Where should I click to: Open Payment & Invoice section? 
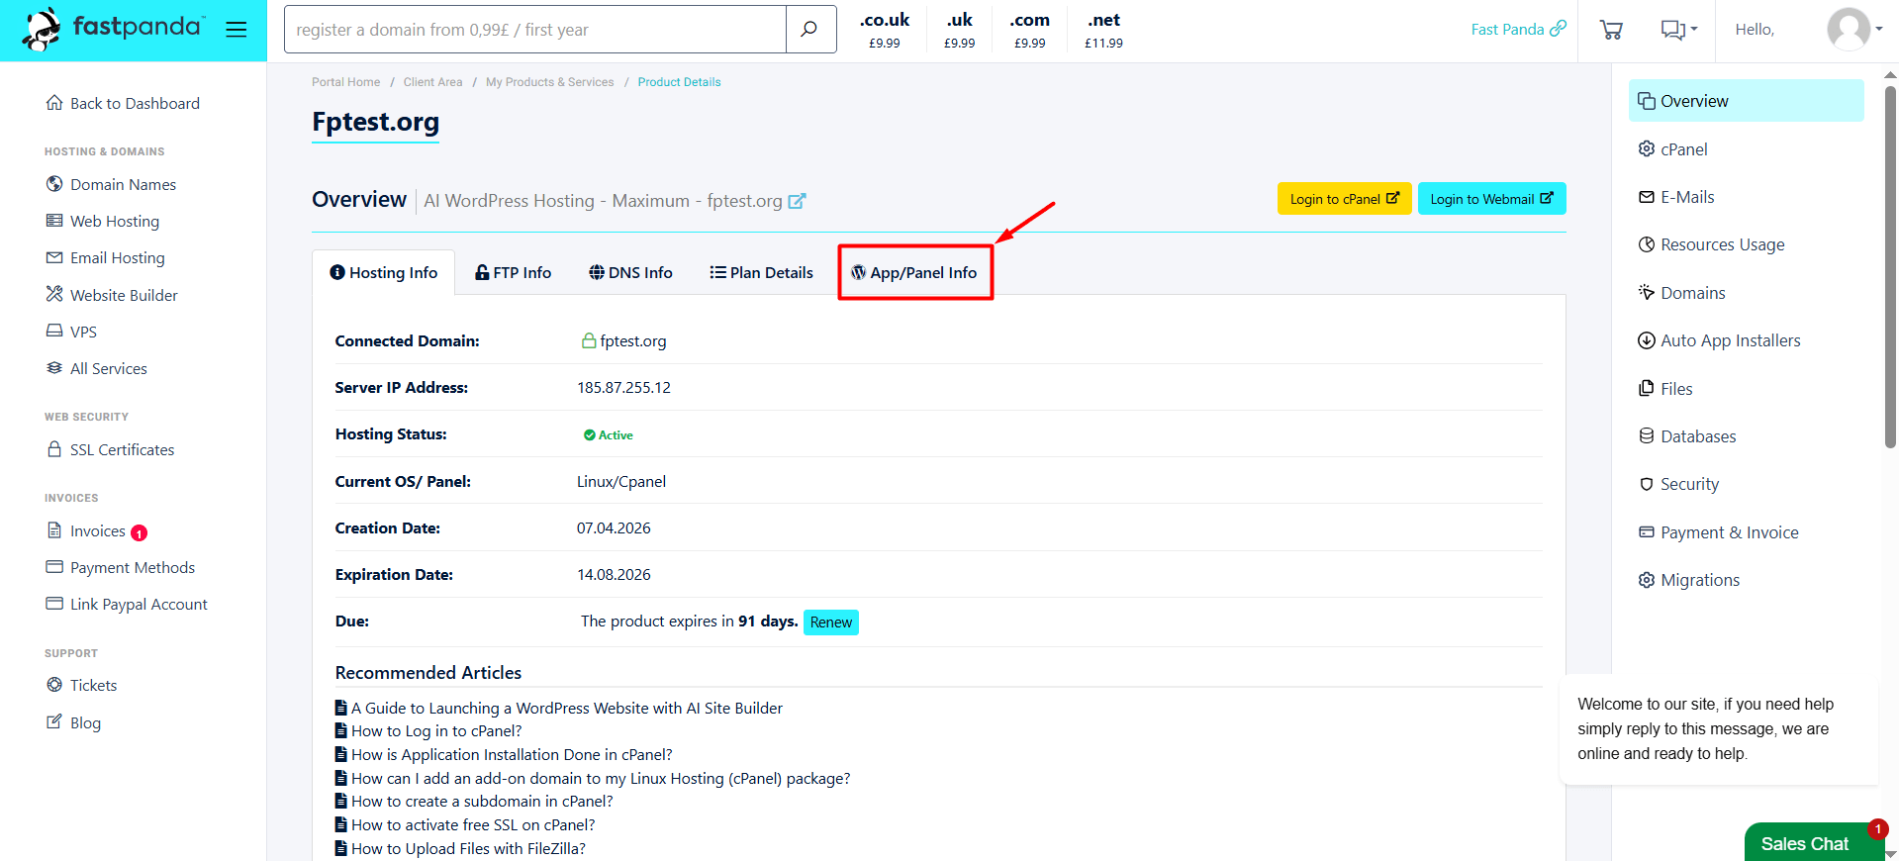click(1718, 532)
